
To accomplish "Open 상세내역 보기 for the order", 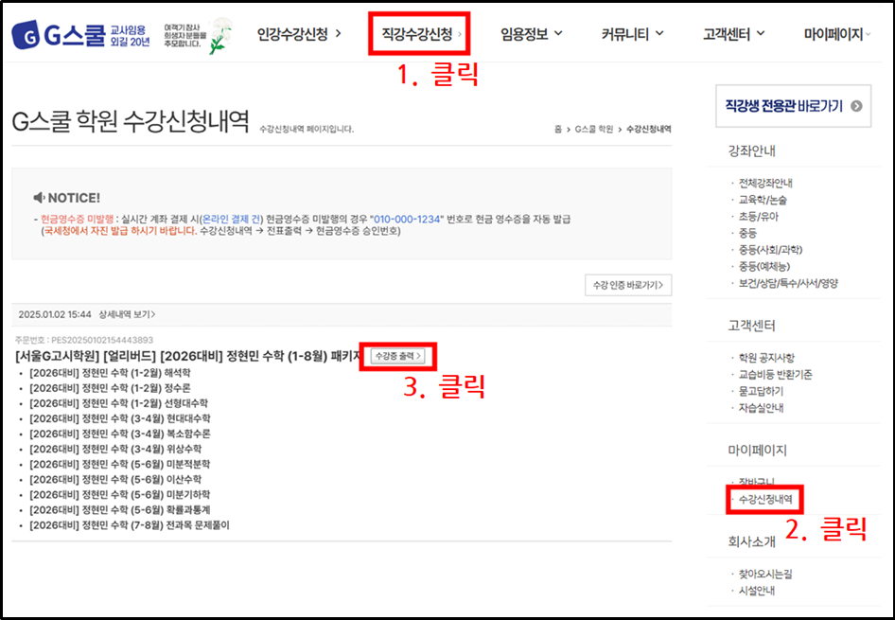I will 127,314.
